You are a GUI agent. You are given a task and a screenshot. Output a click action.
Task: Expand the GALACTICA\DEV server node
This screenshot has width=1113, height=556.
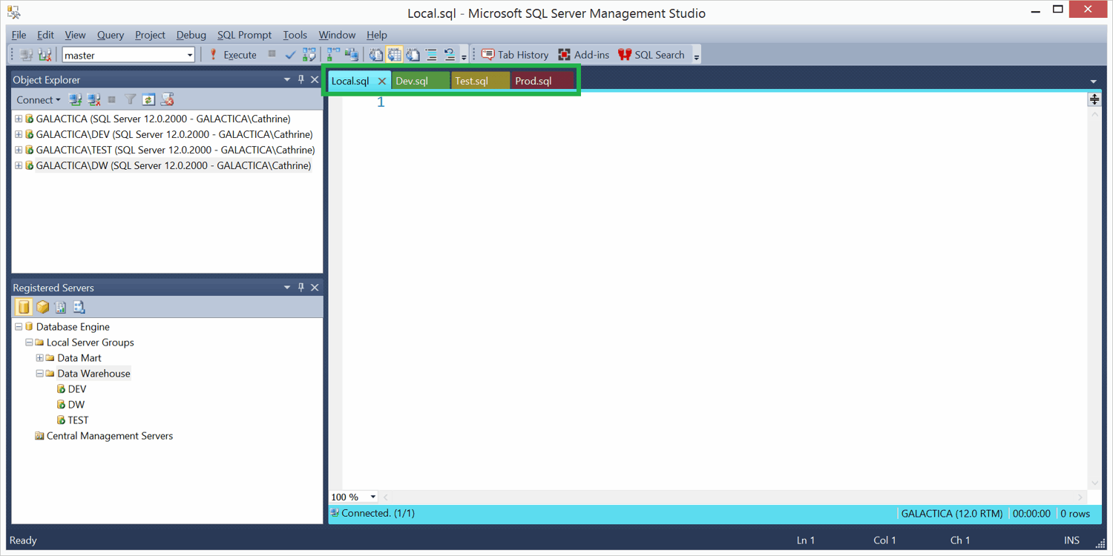(19, 134)
